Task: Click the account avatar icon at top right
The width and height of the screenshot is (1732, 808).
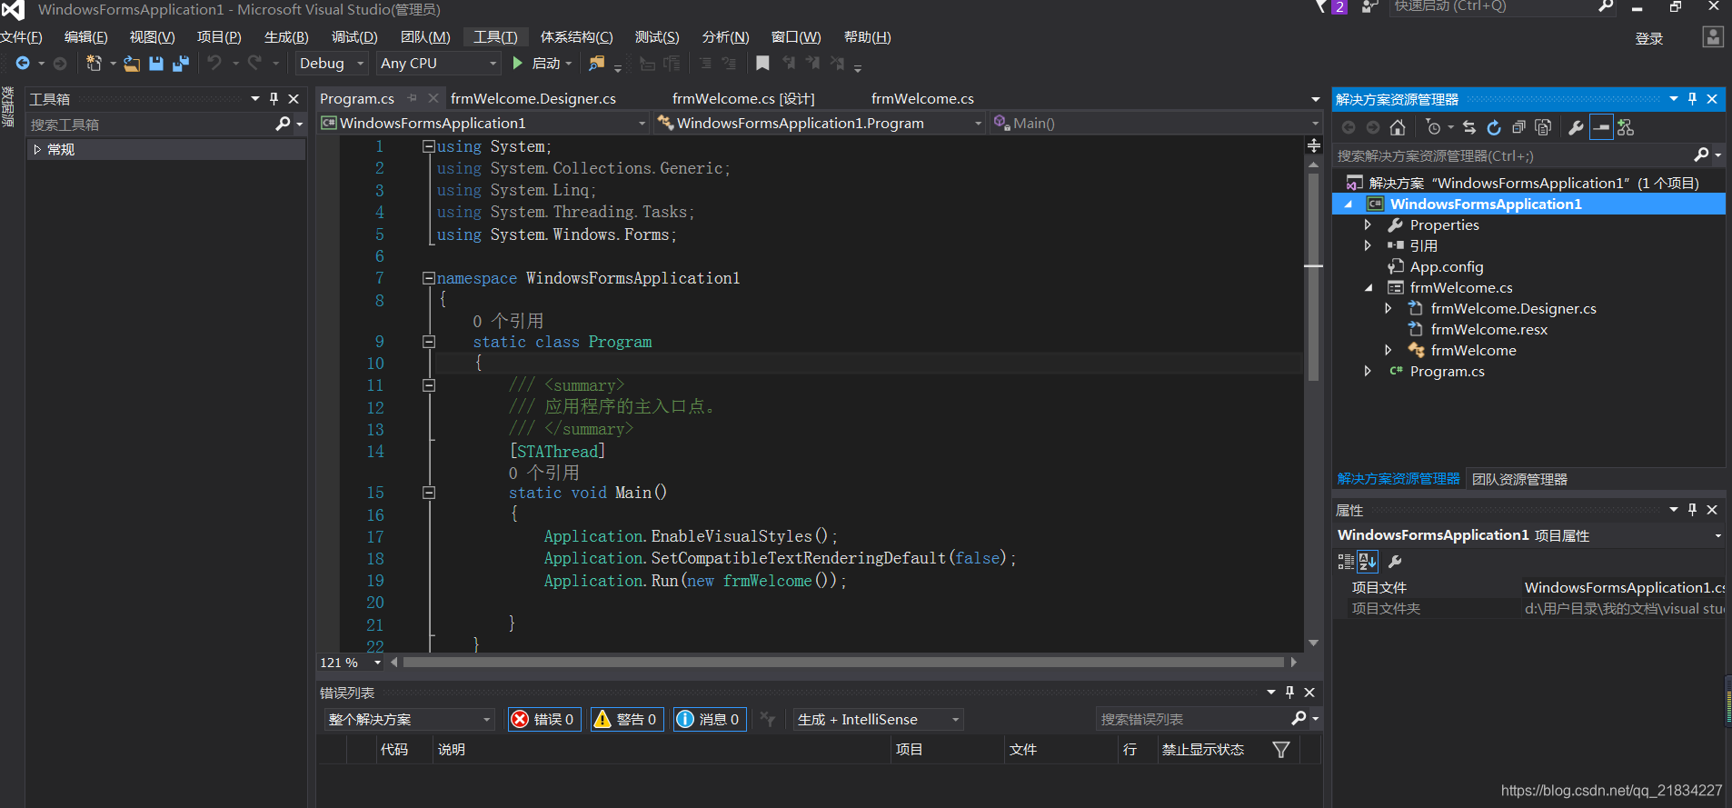Action: click(x=1713, y=37)
